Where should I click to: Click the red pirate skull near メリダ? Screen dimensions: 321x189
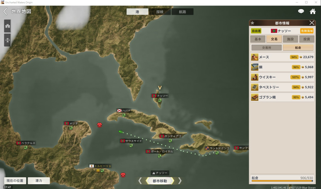[99, 125]
